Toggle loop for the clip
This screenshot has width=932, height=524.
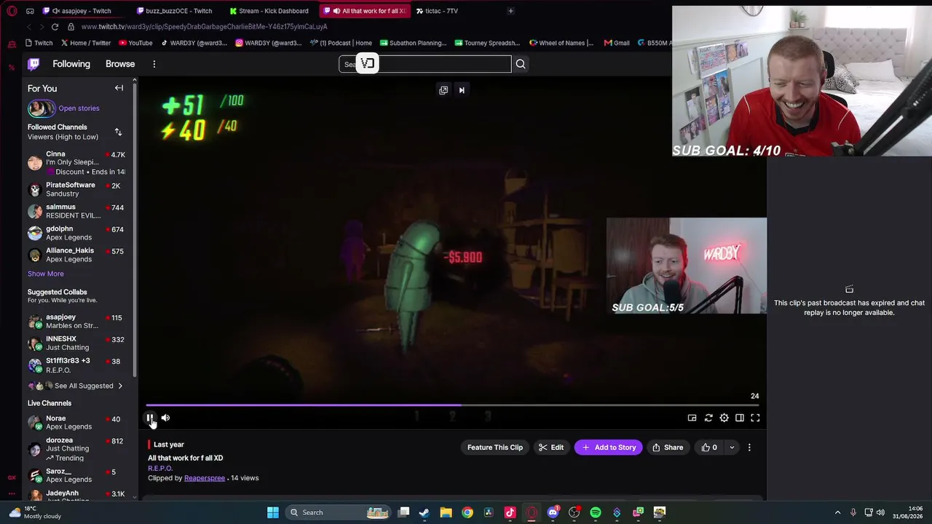(708, 418)
